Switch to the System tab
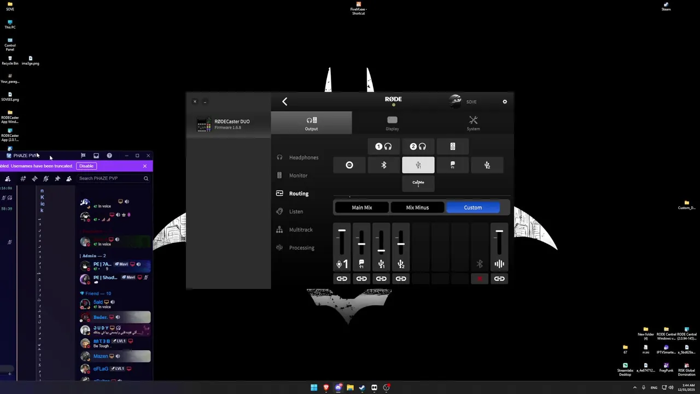The height and width of the screenshot is (394, 700). pyautogui.click(x=473, y=124)
